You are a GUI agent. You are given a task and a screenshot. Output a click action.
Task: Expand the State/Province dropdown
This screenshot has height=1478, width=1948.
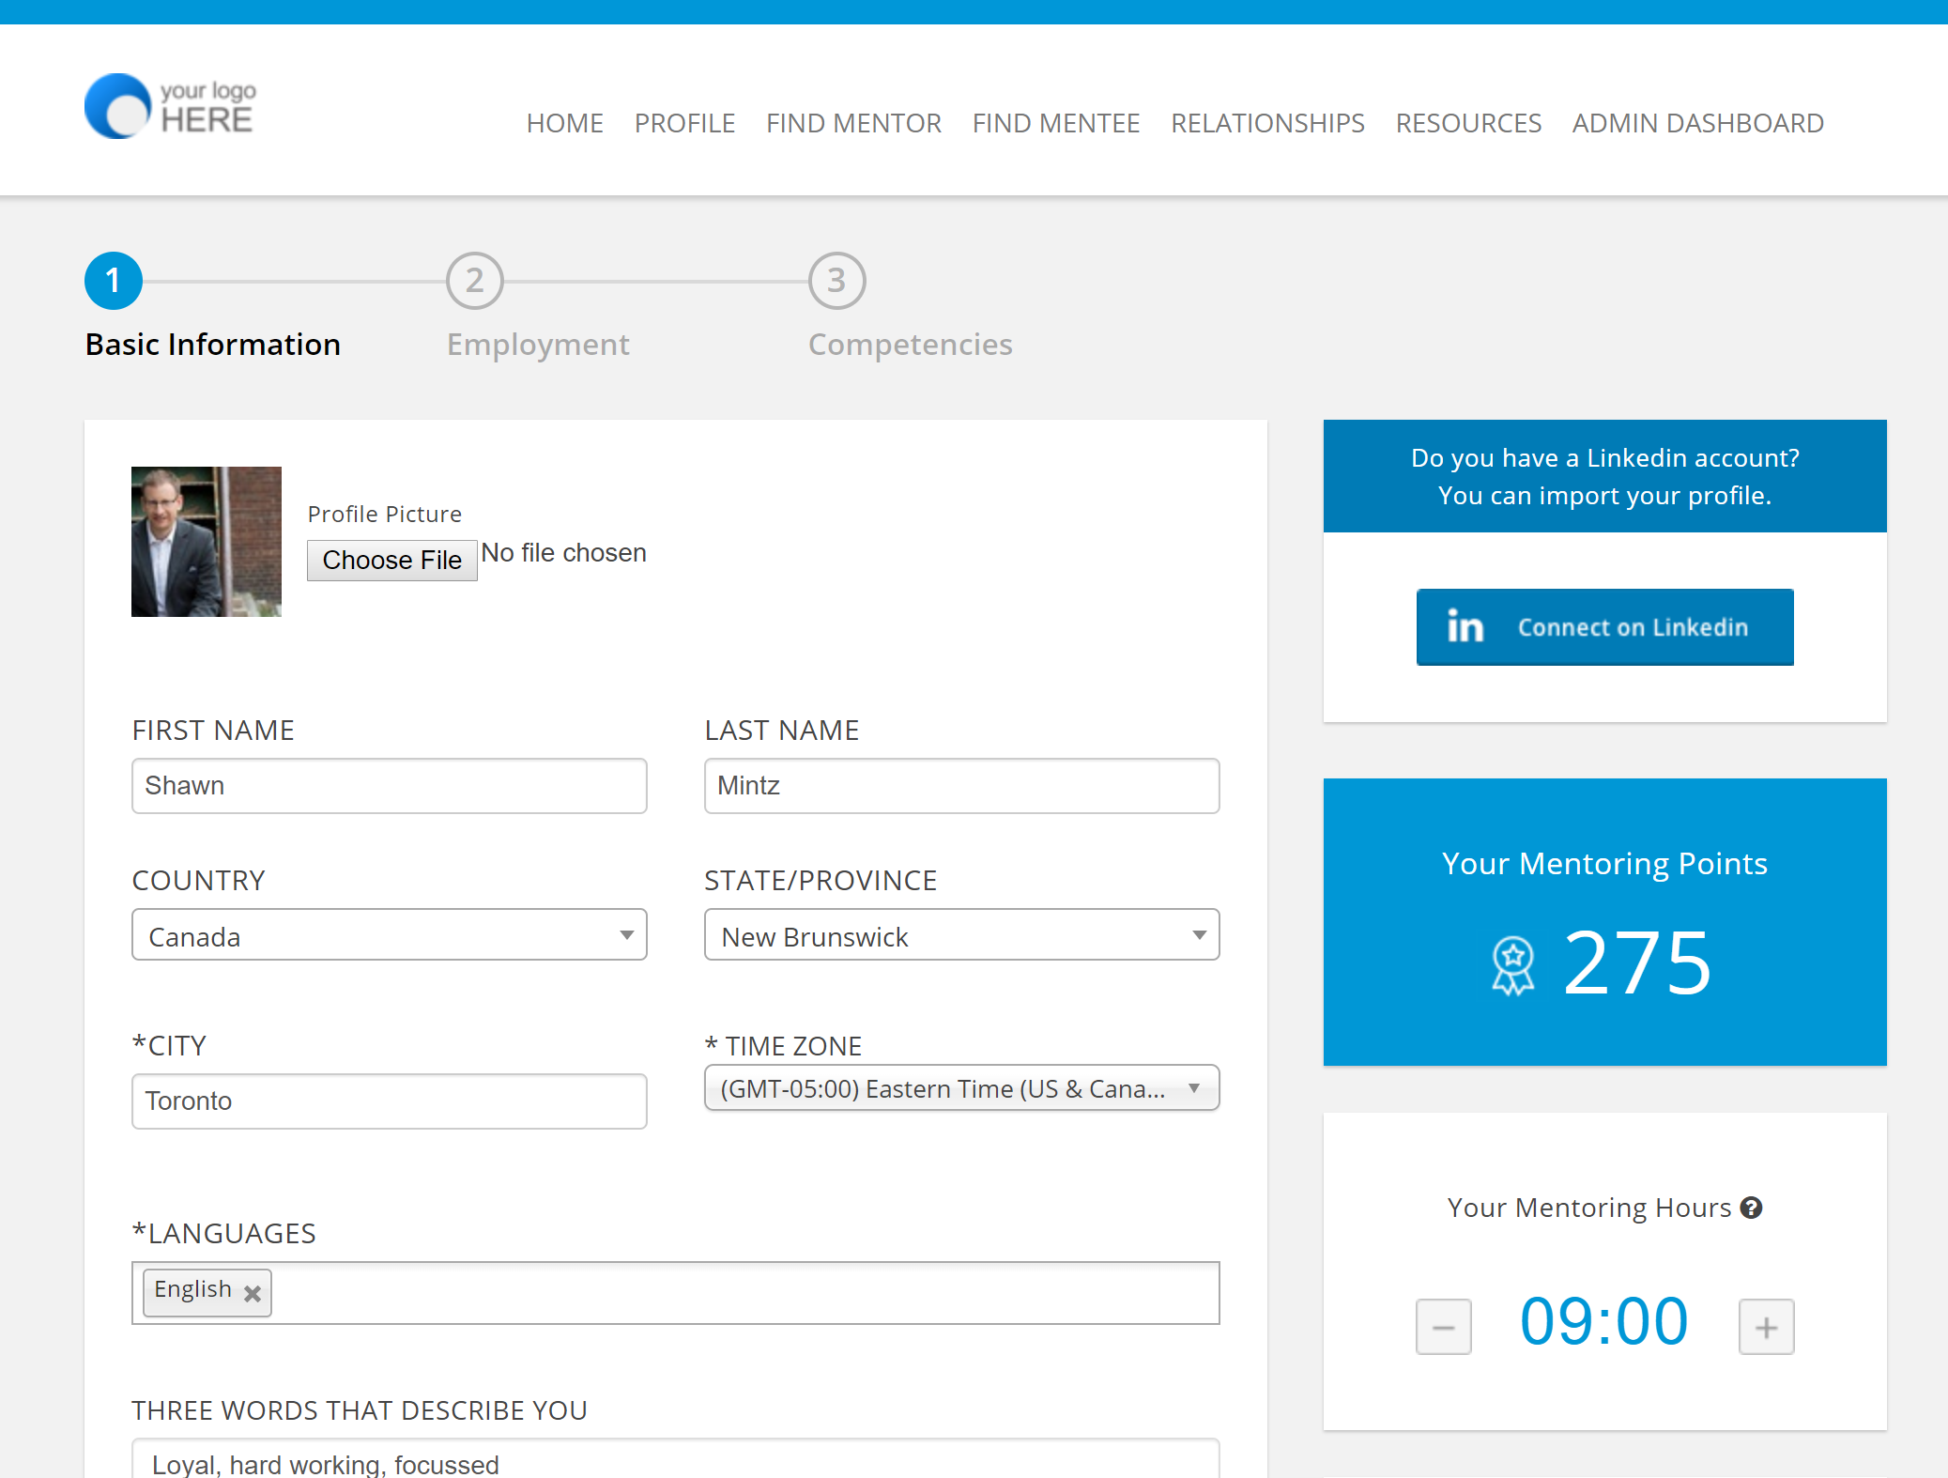(961, 935)
